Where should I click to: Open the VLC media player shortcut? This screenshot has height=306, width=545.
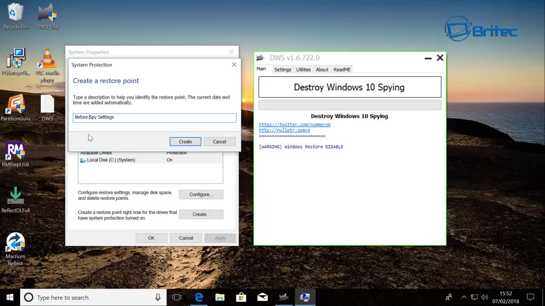click(47, 65)
